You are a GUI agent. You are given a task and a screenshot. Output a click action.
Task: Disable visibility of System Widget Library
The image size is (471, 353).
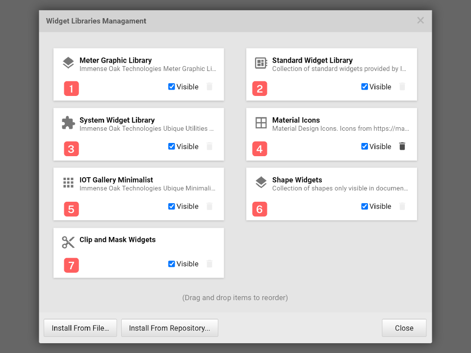[172, 146]
